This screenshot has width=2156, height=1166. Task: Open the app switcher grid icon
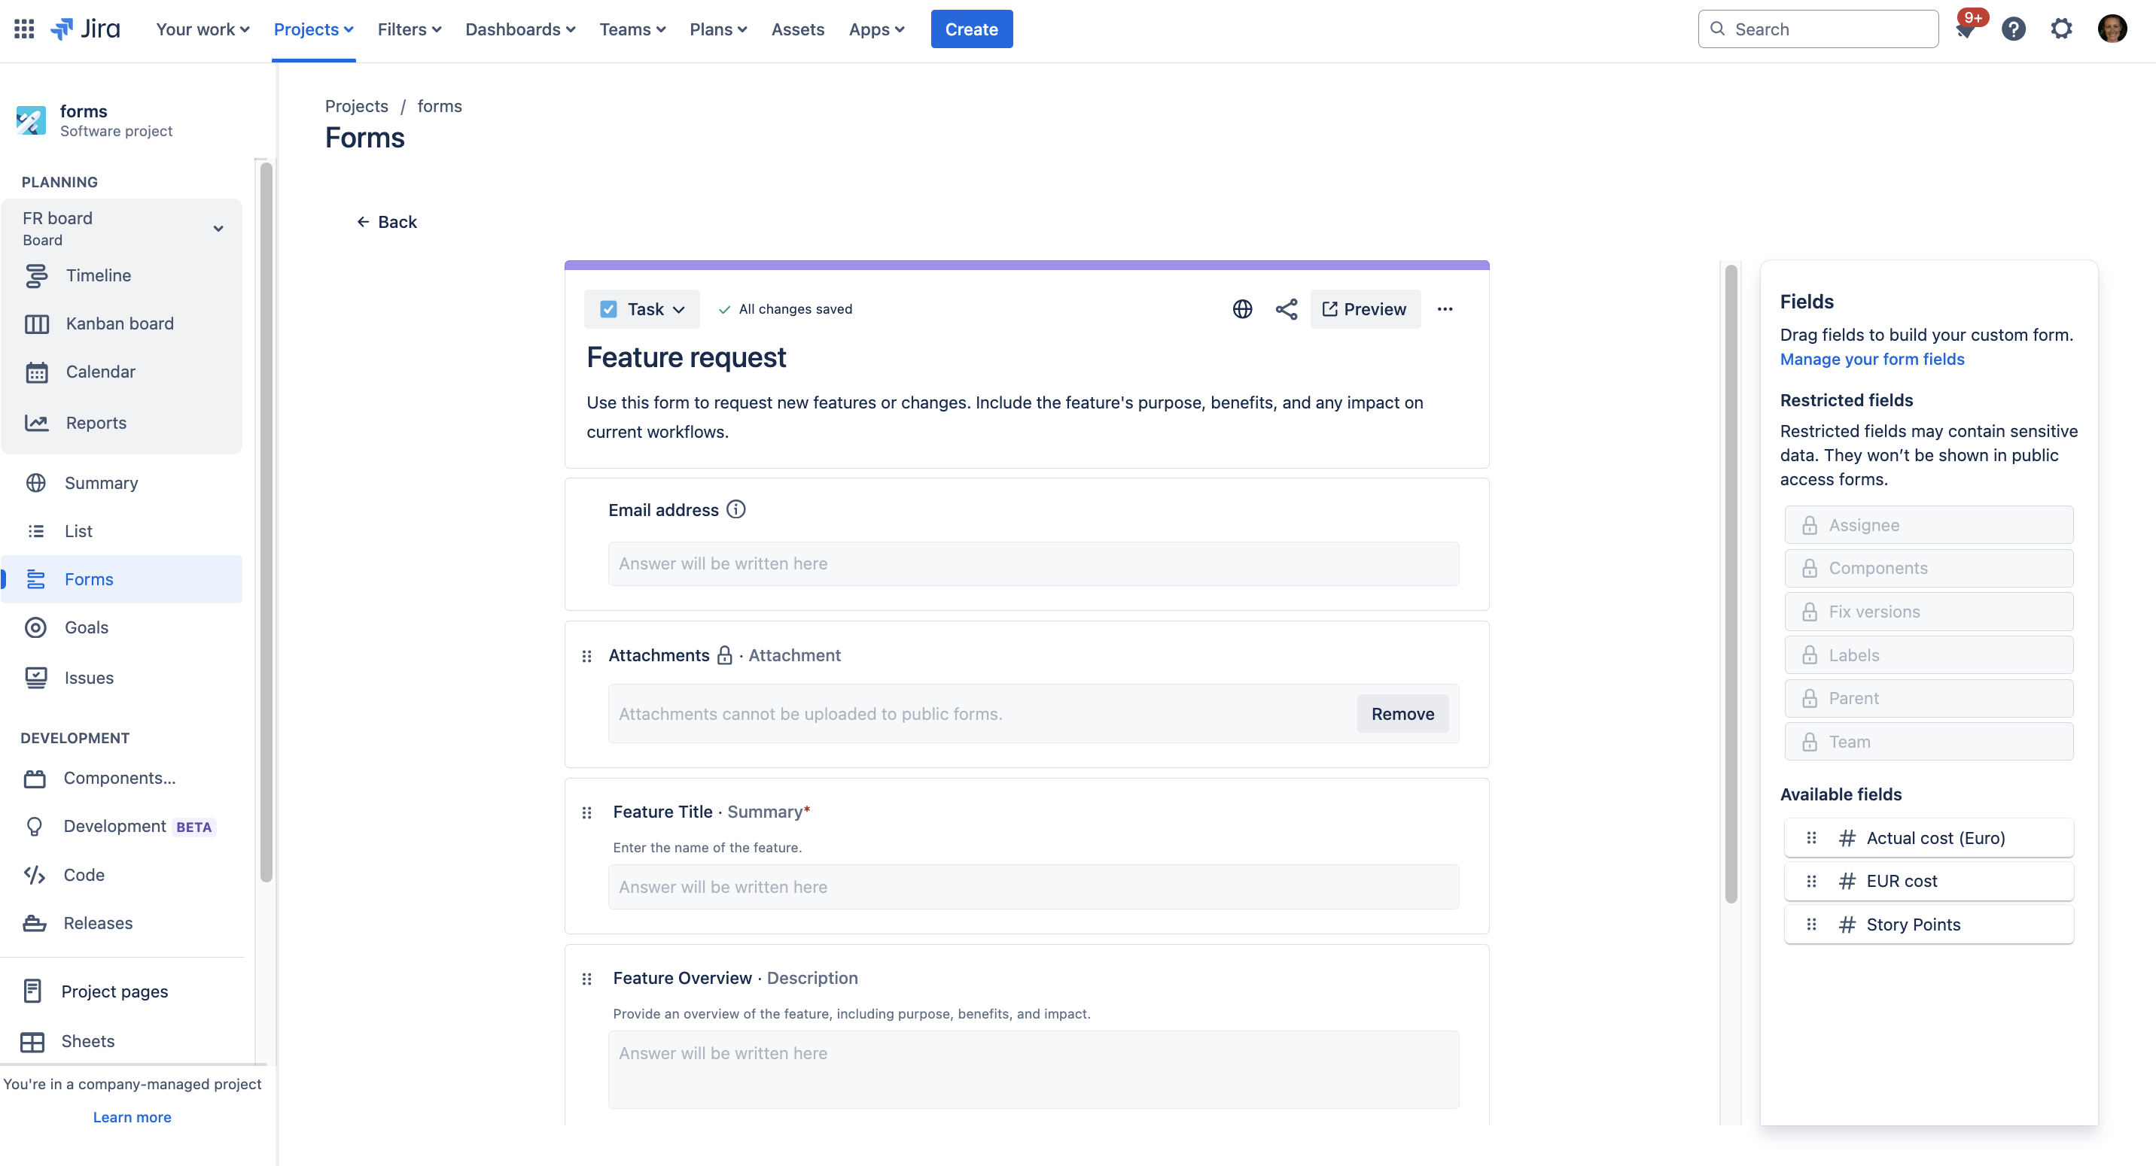(x=24, y=29)
